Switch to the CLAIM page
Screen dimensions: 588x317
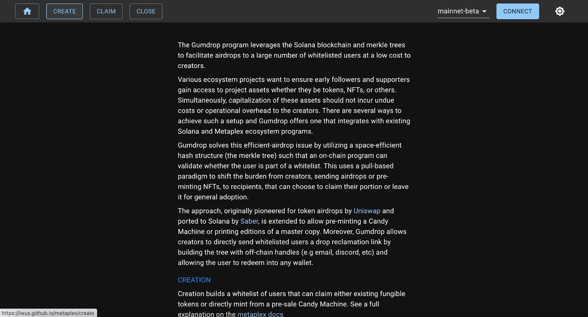(106, 11)
